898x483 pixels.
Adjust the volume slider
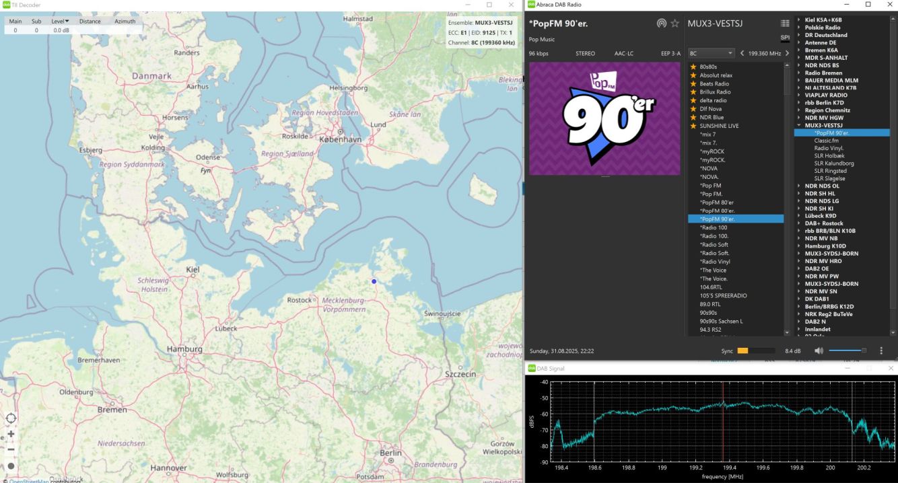(848, 350)
